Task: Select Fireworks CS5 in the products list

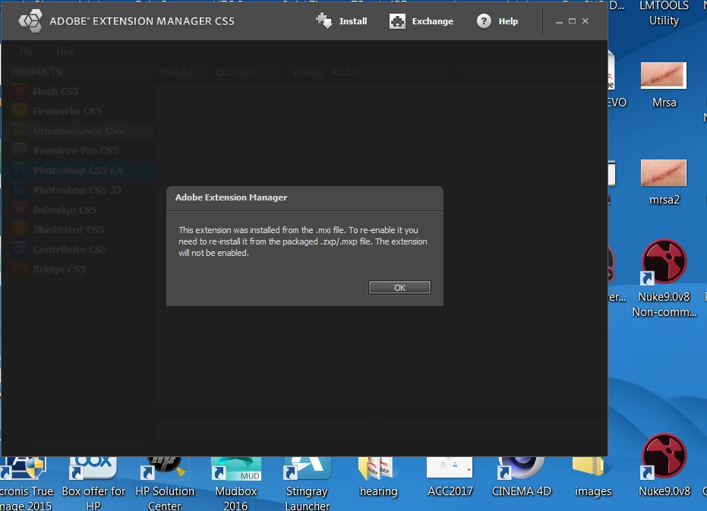Action: [77, 112]
